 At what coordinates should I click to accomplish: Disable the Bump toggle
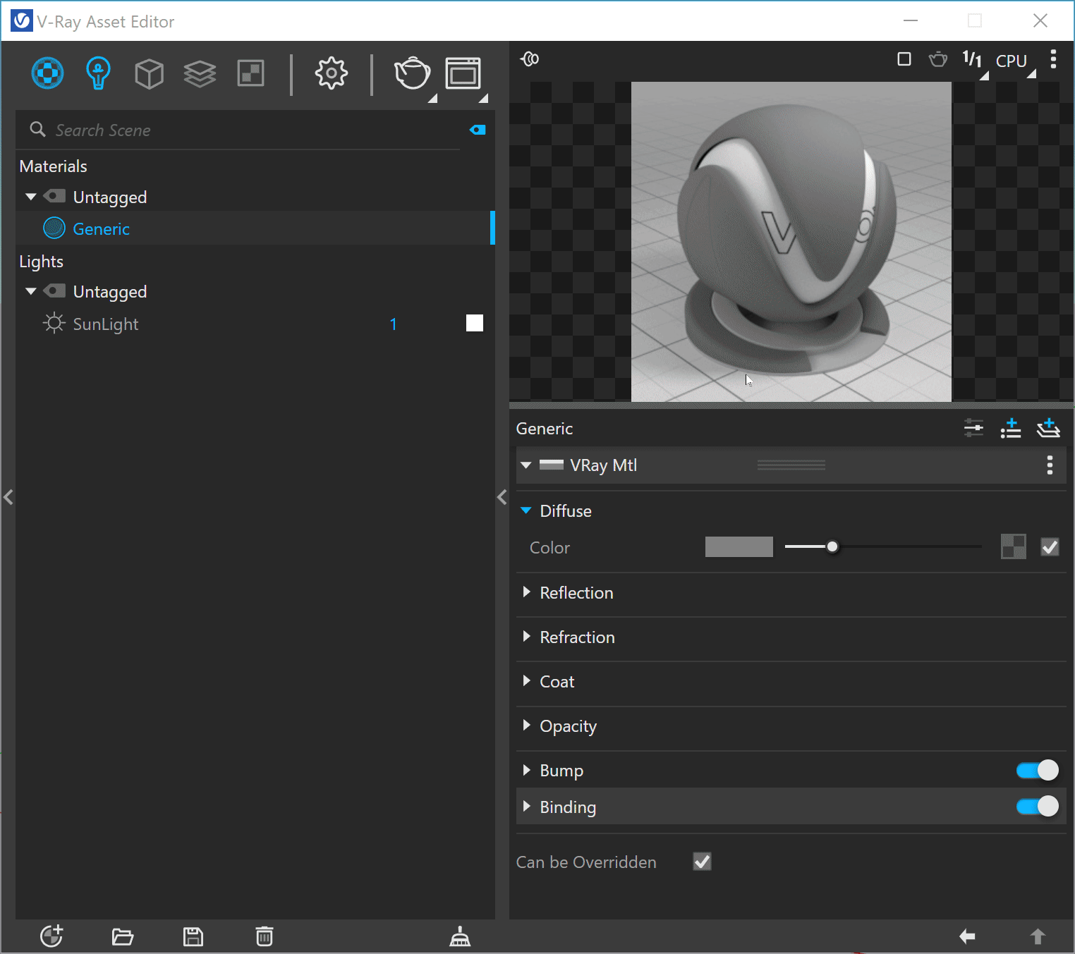(x=1038, y=770)
